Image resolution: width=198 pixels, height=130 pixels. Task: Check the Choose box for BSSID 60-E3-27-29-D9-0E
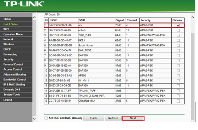click(178, 86)
